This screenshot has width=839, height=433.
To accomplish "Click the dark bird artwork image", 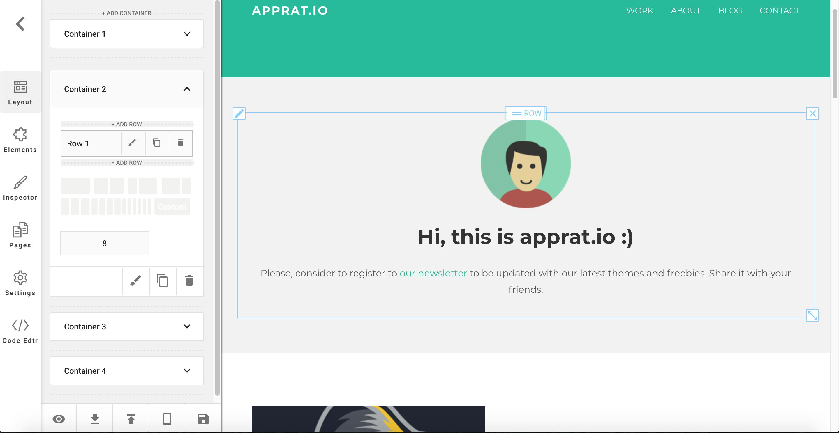I will click(x=368, y=419).
